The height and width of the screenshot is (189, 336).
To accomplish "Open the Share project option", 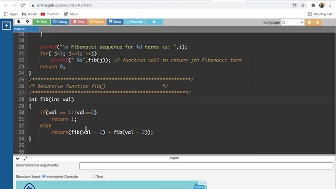I will (97, 22).
